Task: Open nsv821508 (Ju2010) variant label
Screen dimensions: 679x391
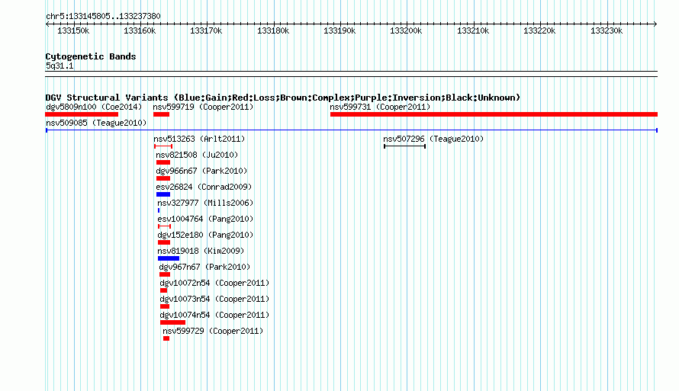Action: point(197,155)
